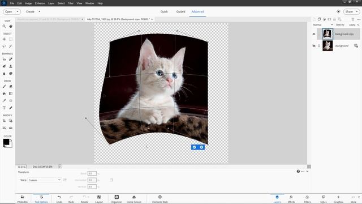Select the Clone Stamp tool
Viewport: 362px width, 204px height.
[x=11, y=66]
